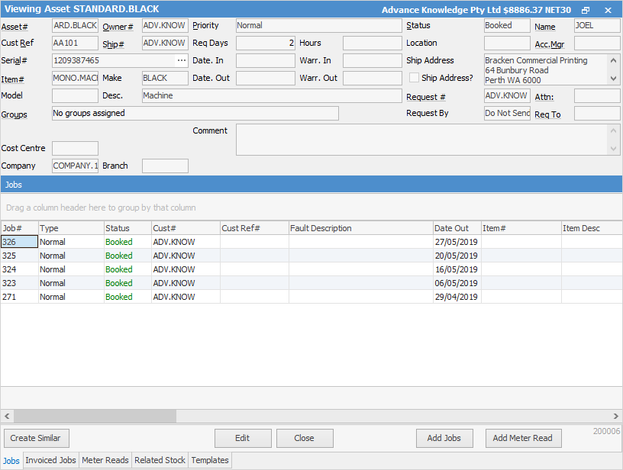
Task: Sort jobs by Date Out column header
Action: coord(456,228)
